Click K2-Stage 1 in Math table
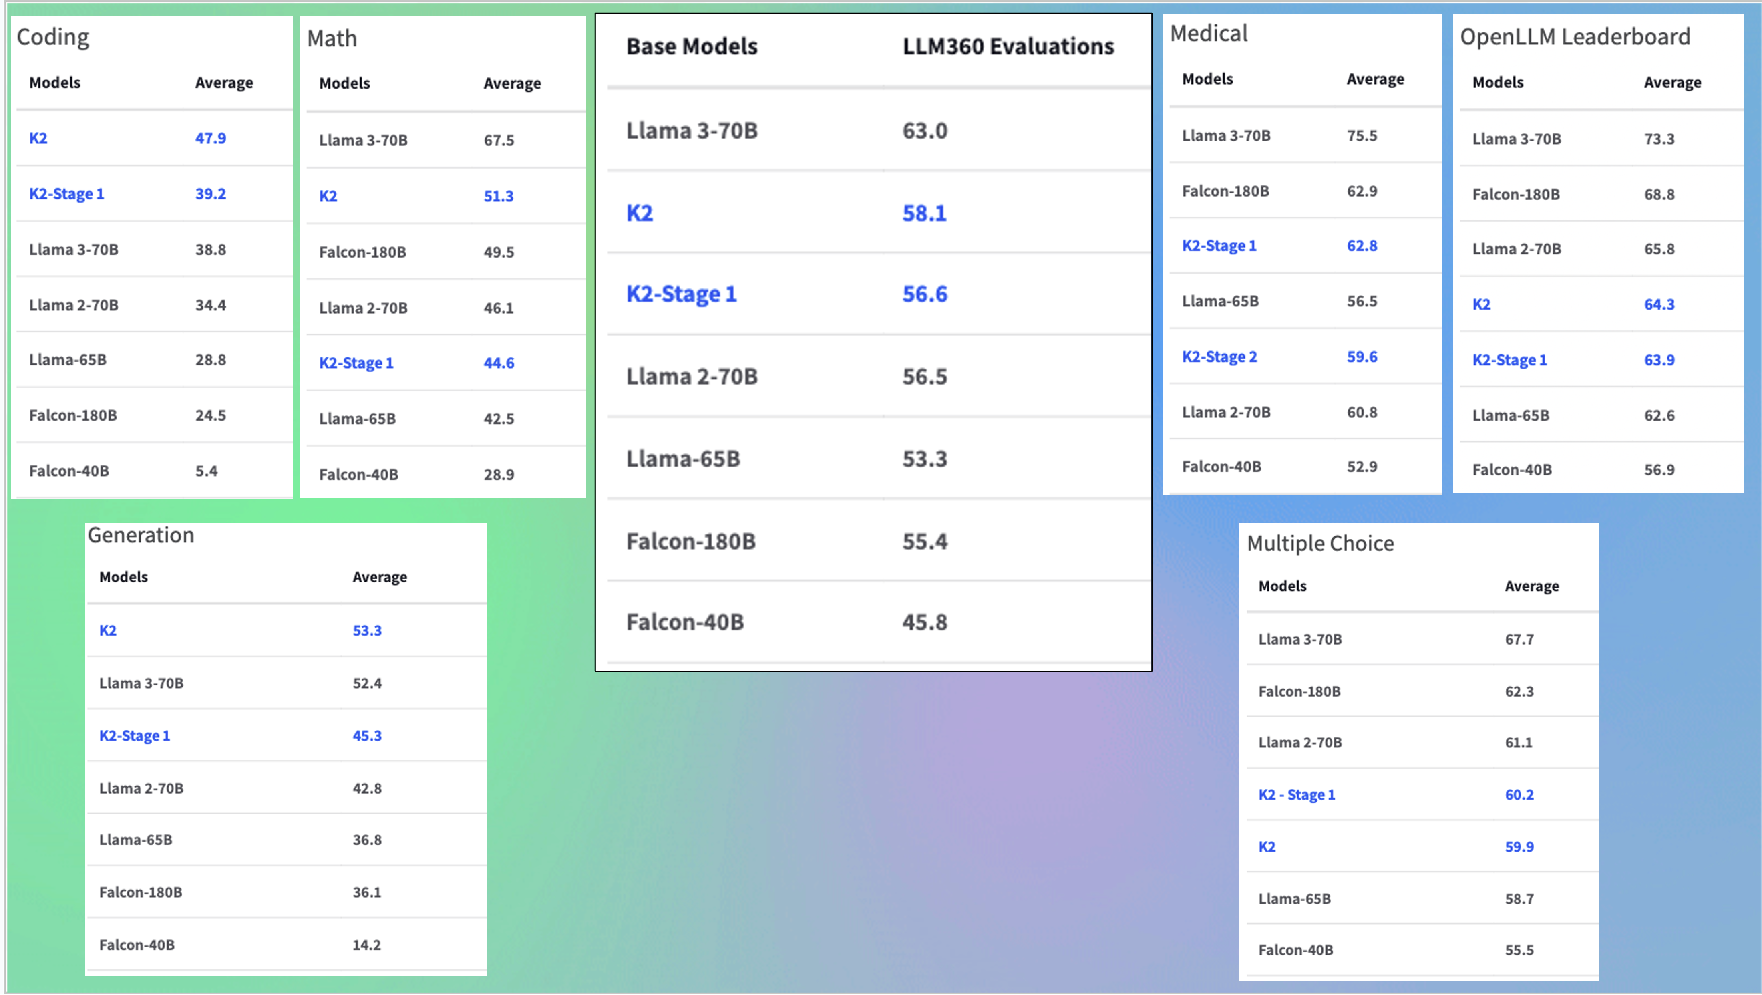Viewport: 1762px width, 995px height. [x=356, y=363]
